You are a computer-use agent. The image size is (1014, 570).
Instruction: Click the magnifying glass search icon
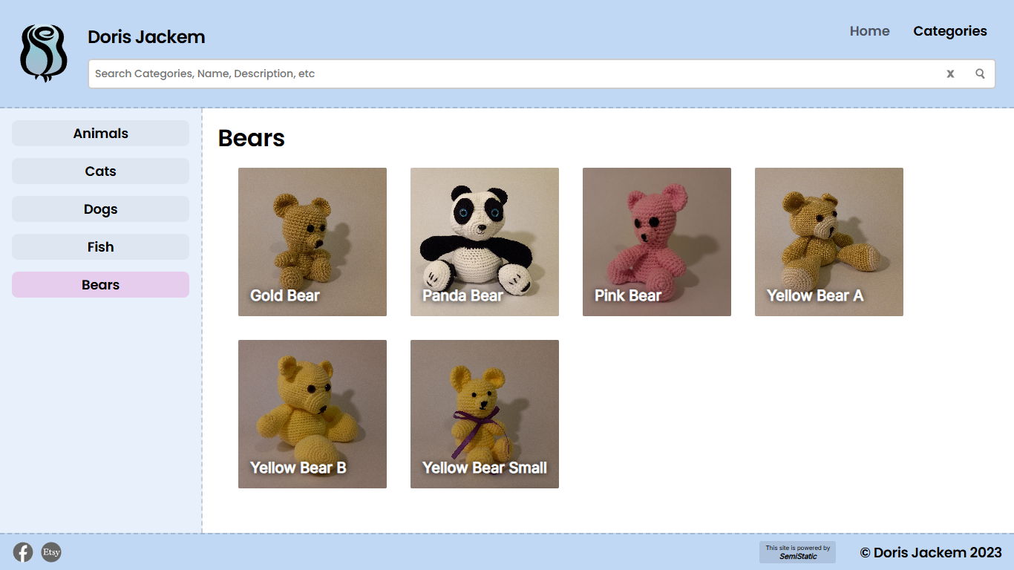(980, 73)
